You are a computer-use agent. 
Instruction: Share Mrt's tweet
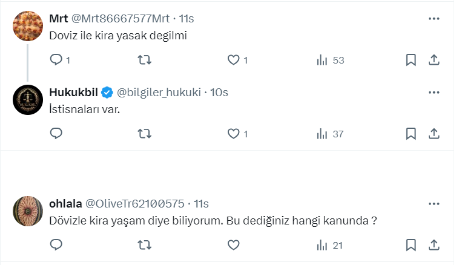434,60
